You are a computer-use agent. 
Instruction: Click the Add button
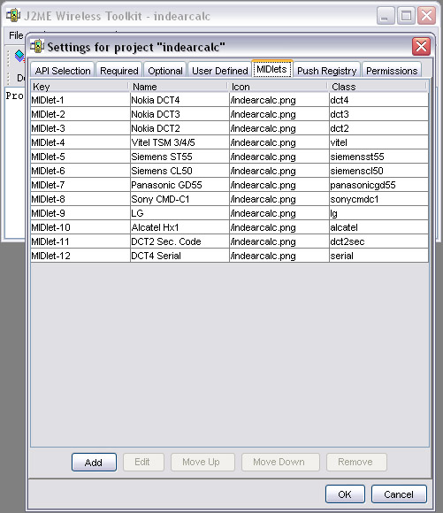(x=94, y=462)
